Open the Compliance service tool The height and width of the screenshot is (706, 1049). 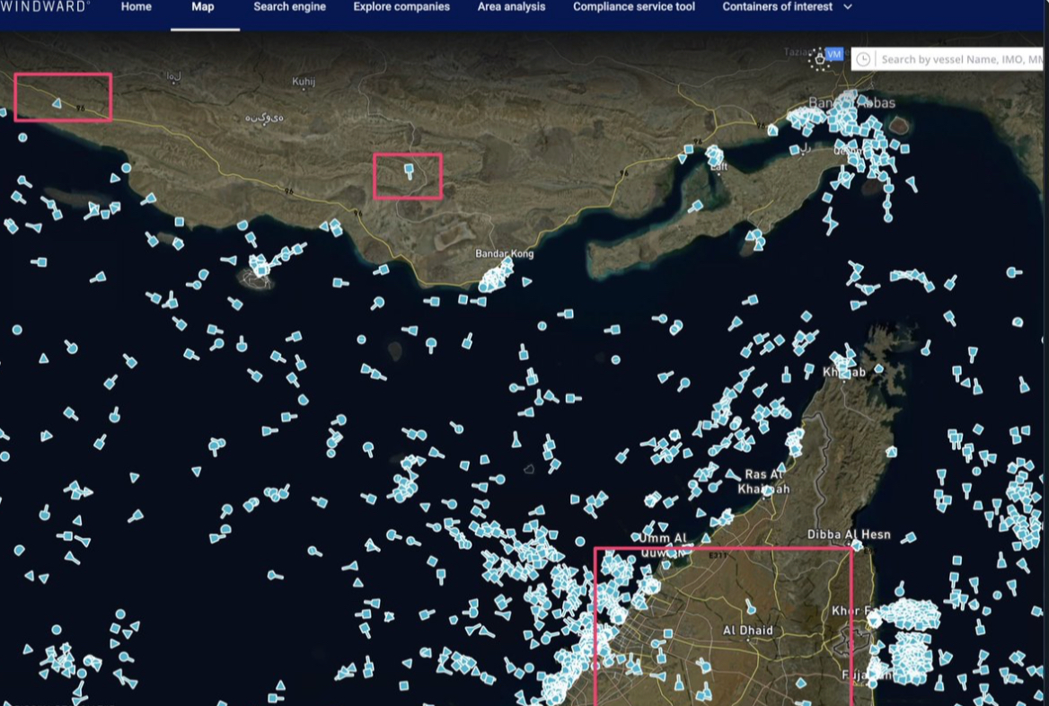(x=634, y=7)
